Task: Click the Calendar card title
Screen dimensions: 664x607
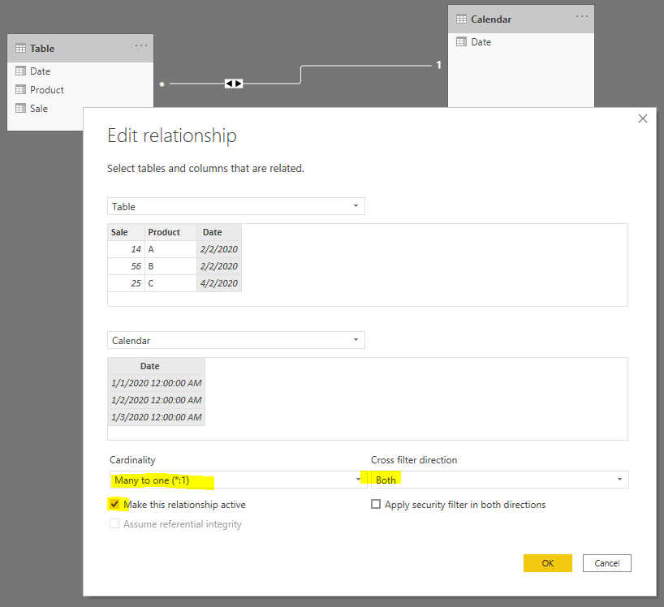Action: [x=491, y=19]
